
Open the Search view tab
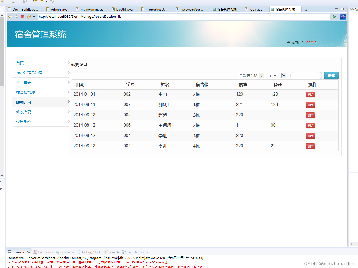(111, 252)
